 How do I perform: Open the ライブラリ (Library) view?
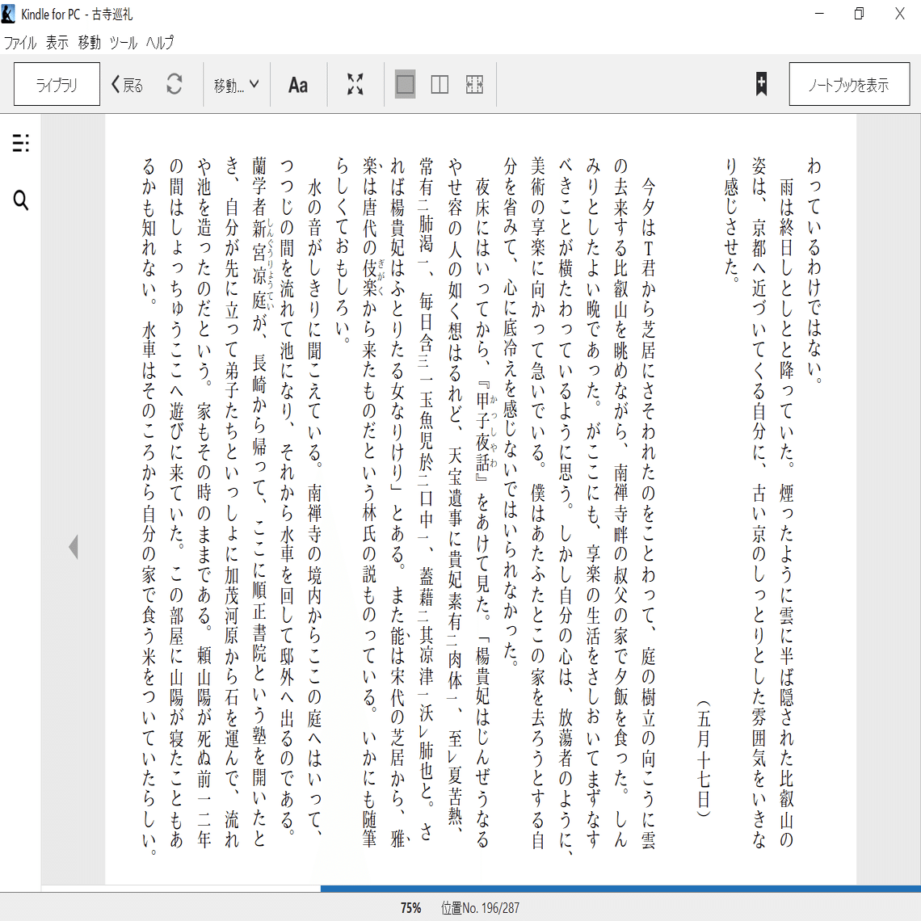pyautogui.click(x=57, y=85)
